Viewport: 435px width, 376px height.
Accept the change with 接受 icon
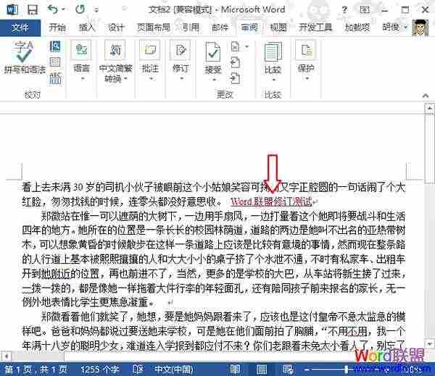(212, 52)
